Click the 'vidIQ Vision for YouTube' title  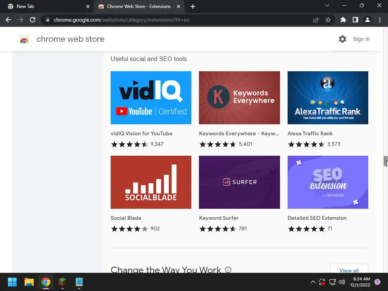pos(142,133)
